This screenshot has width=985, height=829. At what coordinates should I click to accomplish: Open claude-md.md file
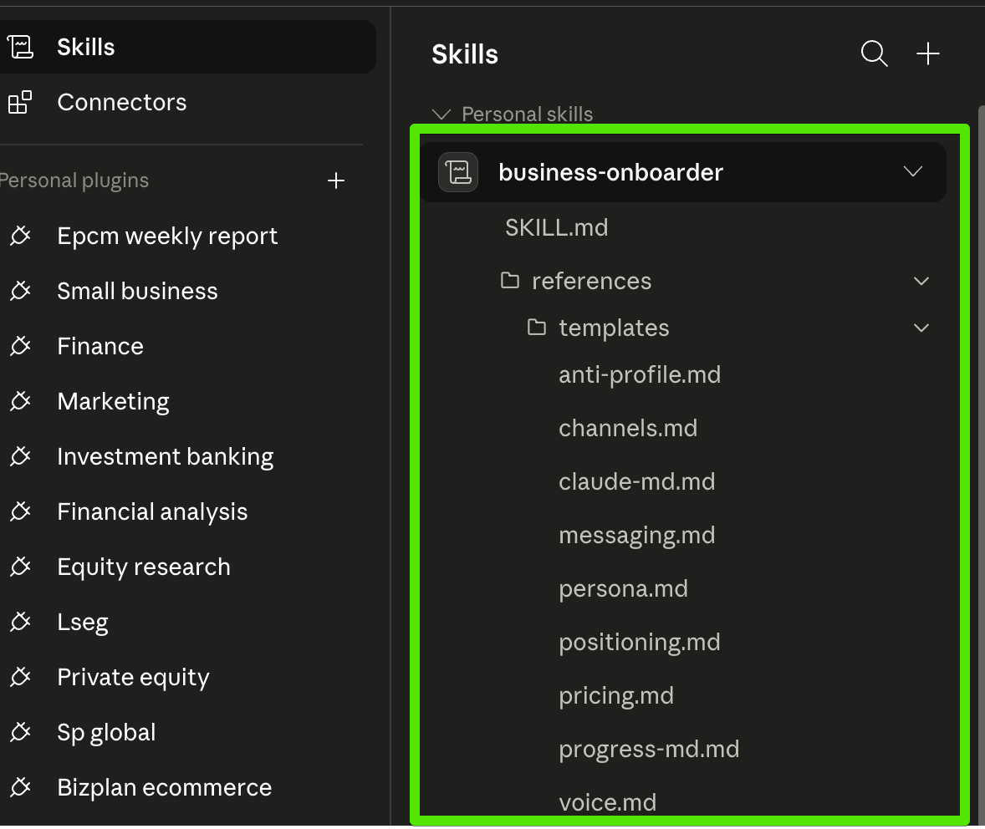point(636,481)
